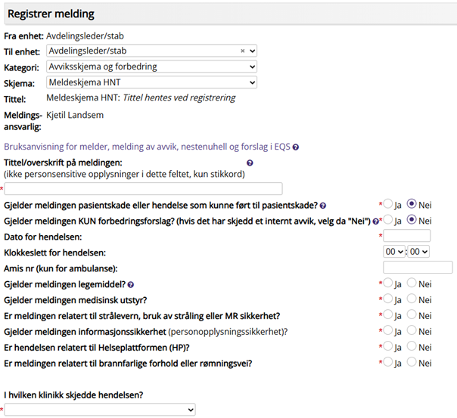Select Nei for pasientskade question
Image resolution: width=457 pixels, height=418 pixels.
point(412,204)
